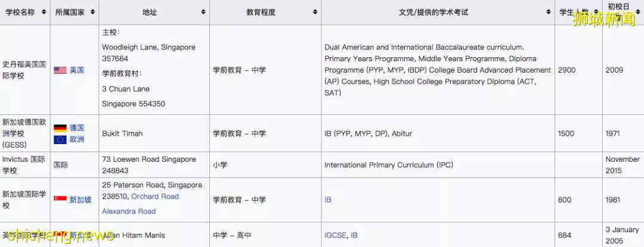Click the 25 Paterson Road, Singapore 238510 text
Image resolution: width=644 pixels, height=247 pixels.
point(152,191)
